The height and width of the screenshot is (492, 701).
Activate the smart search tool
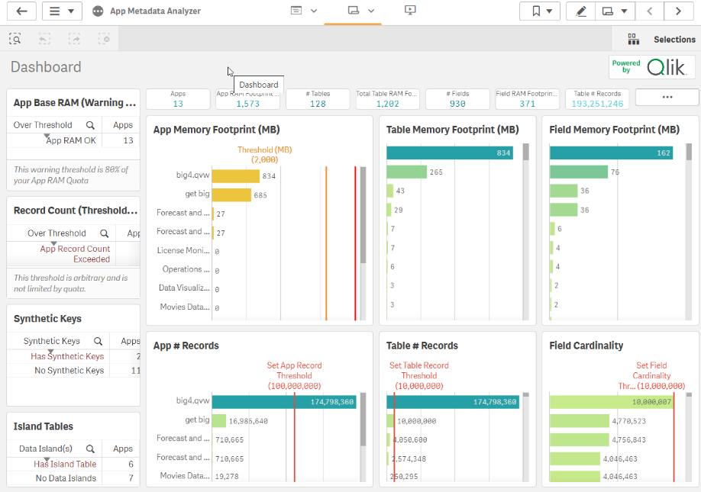coord(15,39)
